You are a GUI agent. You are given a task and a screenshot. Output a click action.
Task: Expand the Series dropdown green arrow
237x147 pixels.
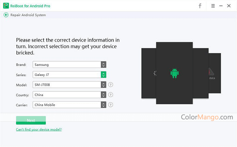(x=104, y=75)
